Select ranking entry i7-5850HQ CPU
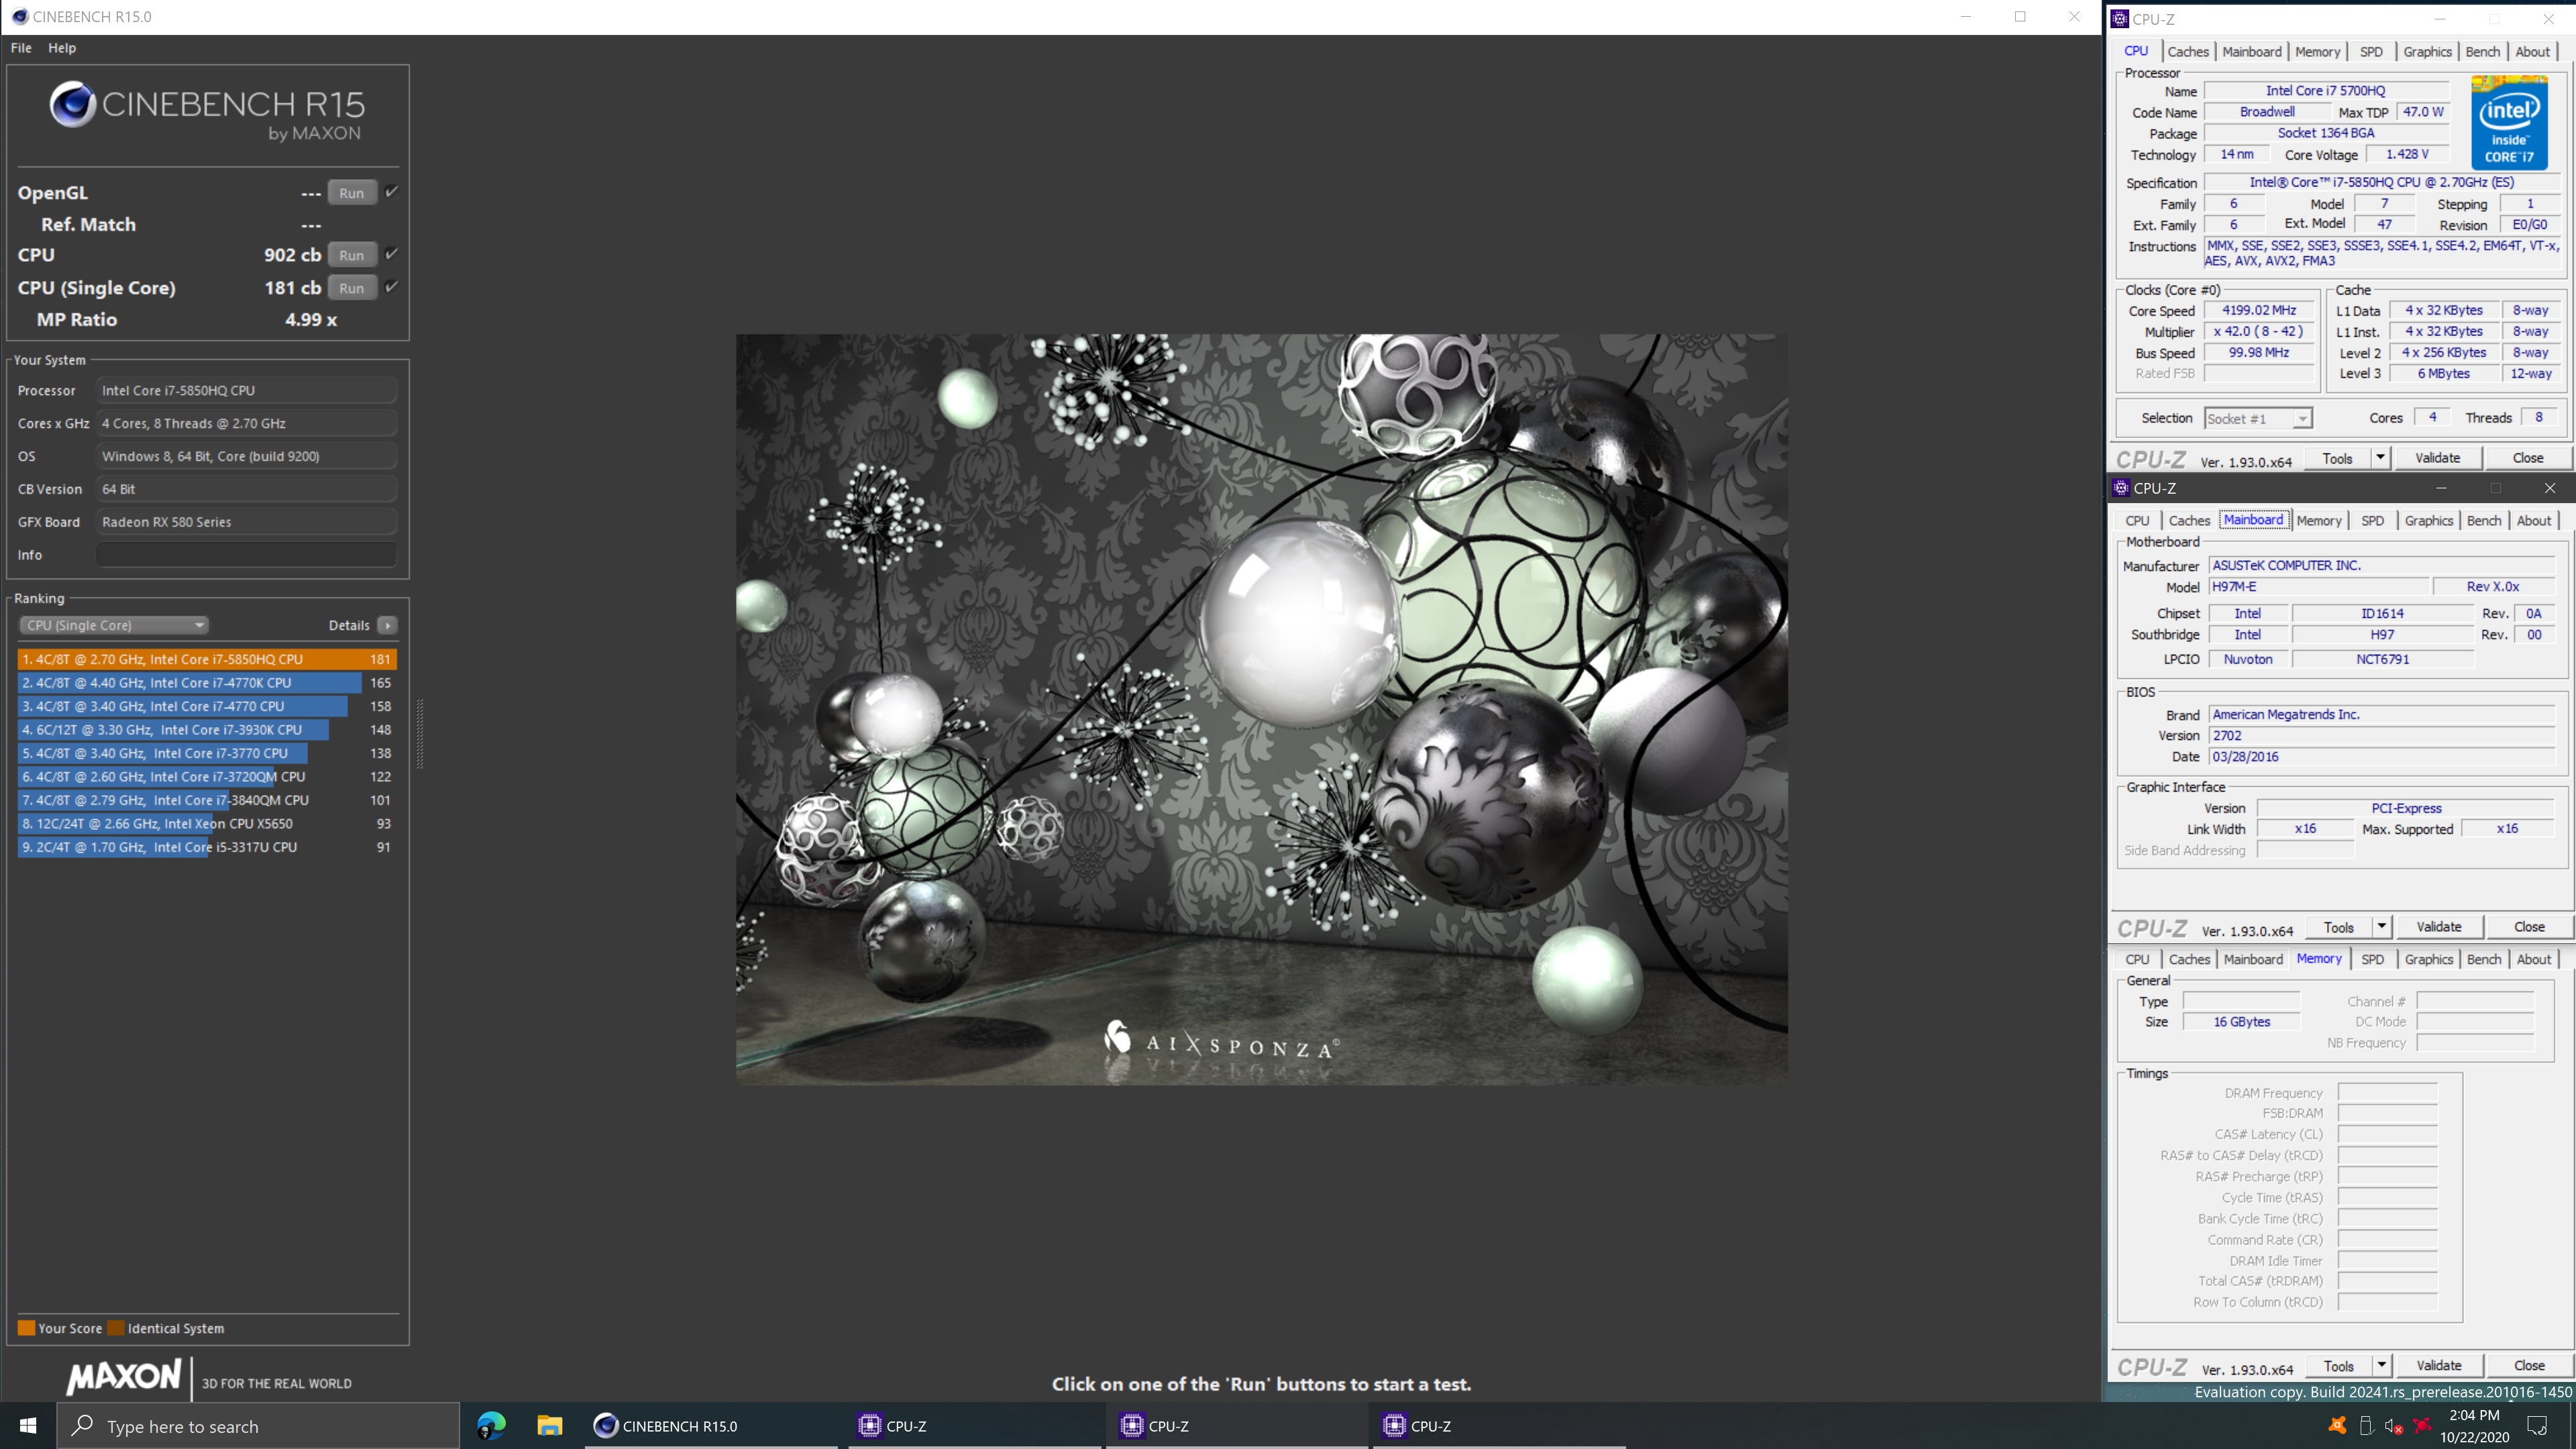The image size is (2576, 1449). click(x=207, y=659)
